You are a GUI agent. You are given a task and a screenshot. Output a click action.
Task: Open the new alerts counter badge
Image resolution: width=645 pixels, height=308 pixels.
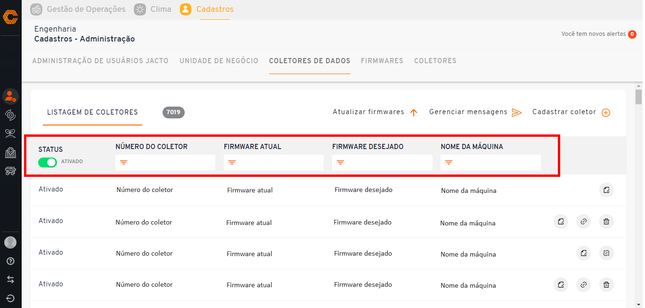click(632, 34)
